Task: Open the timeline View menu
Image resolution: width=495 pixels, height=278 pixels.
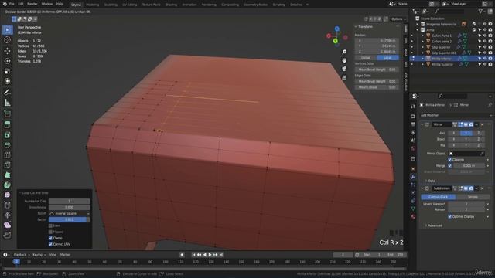Action: point(53,255)
